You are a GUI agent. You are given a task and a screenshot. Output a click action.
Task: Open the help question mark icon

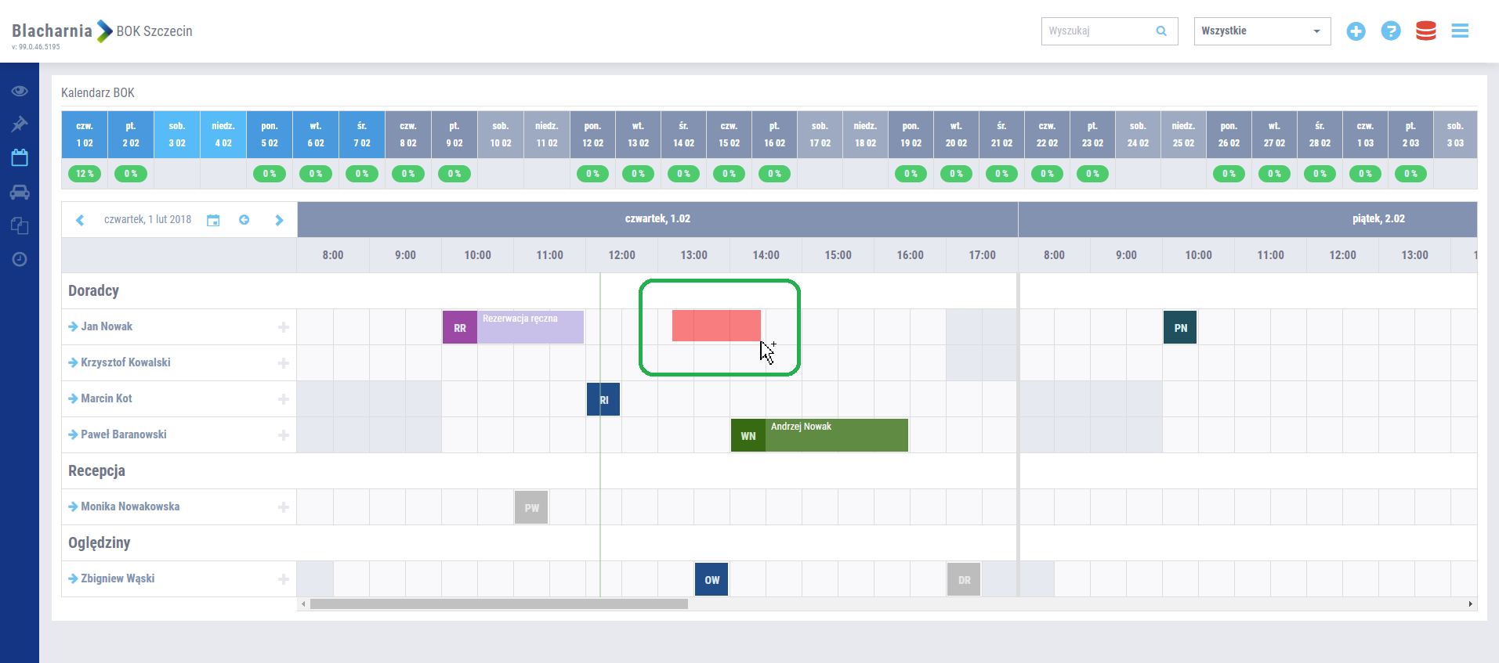pyautogui.click(x=1390, y=31)
